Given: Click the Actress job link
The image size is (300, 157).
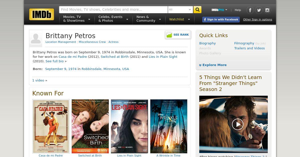Looking at the screenshot, I should click(x=113, y=42).
